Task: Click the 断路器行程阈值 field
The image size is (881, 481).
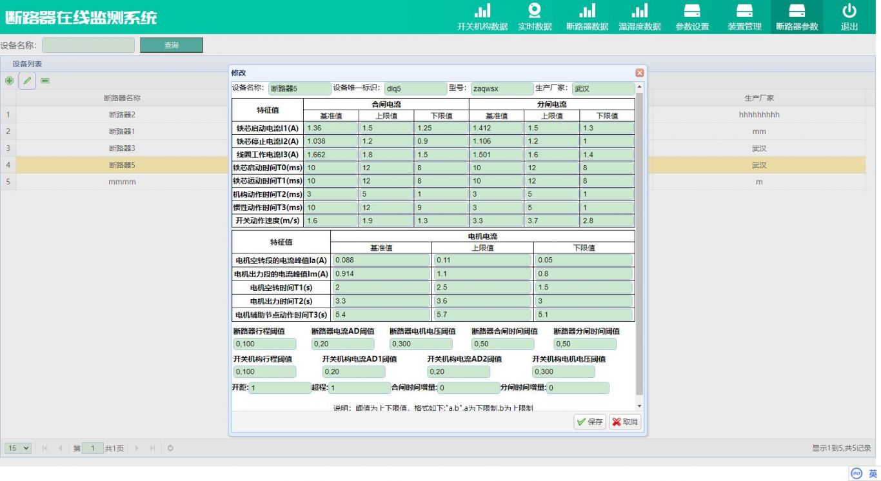Action: click(264, 344)
